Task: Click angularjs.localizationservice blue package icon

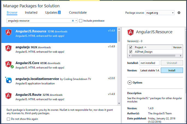Action: 8,80
